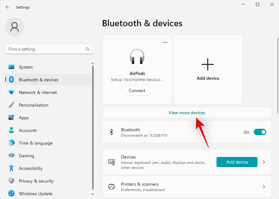The image size is (279, 199).
Task: Click sidebar scrollbar up arrow
Action: point(93,63)
